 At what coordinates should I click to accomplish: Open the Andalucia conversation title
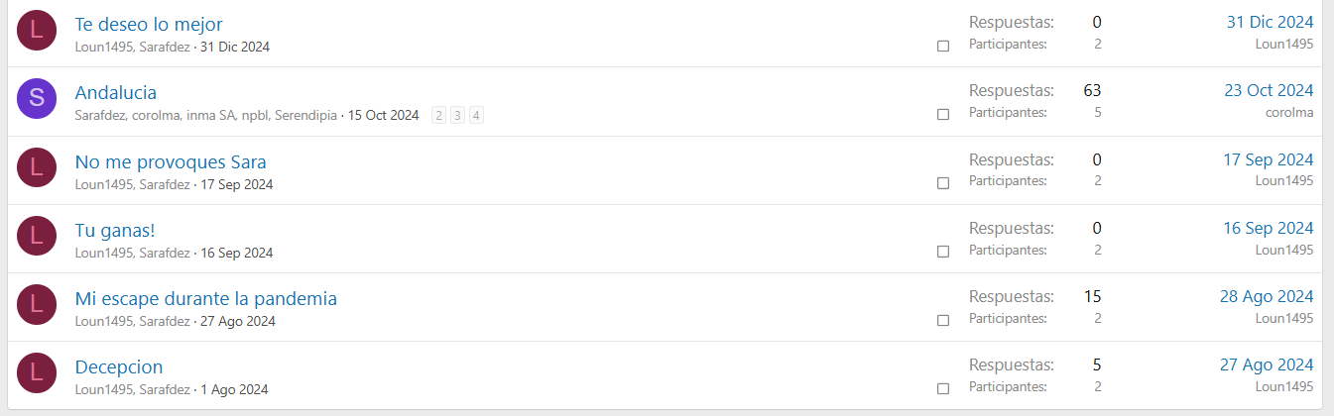point(116,92)
